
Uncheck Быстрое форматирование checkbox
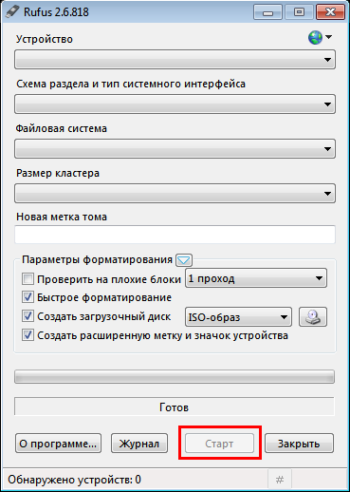pyautogui.click(x=28, y=297)
